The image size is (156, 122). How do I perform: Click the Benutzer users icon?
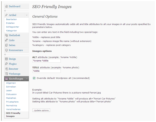tap(6, 69)
